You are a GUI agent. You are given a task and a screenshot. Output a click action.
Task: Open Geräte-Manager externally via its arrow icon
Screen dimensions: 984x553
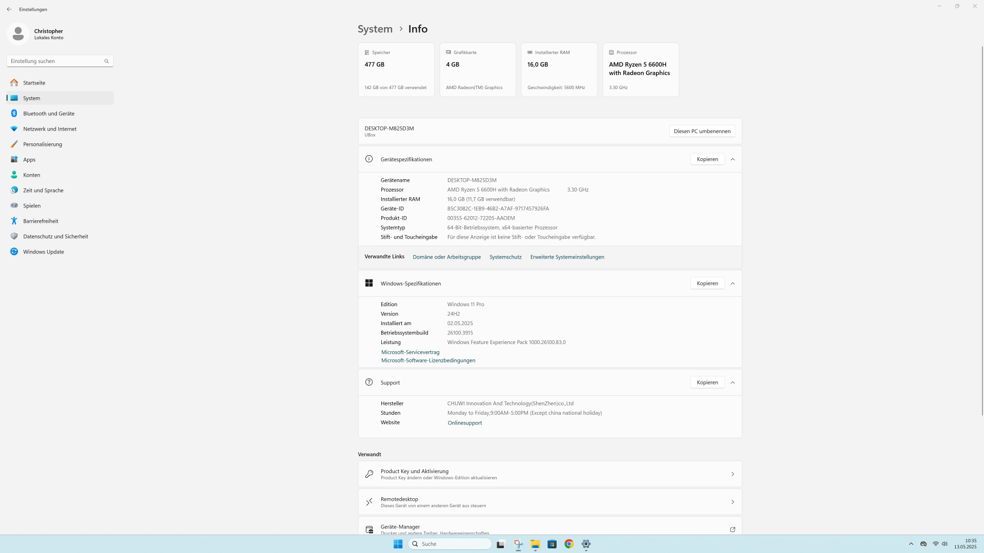(733, 529)
